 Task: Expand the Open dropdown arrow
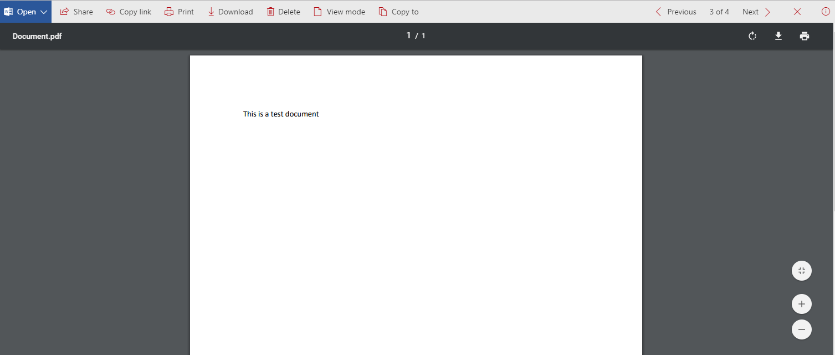(x=44, y=12)
